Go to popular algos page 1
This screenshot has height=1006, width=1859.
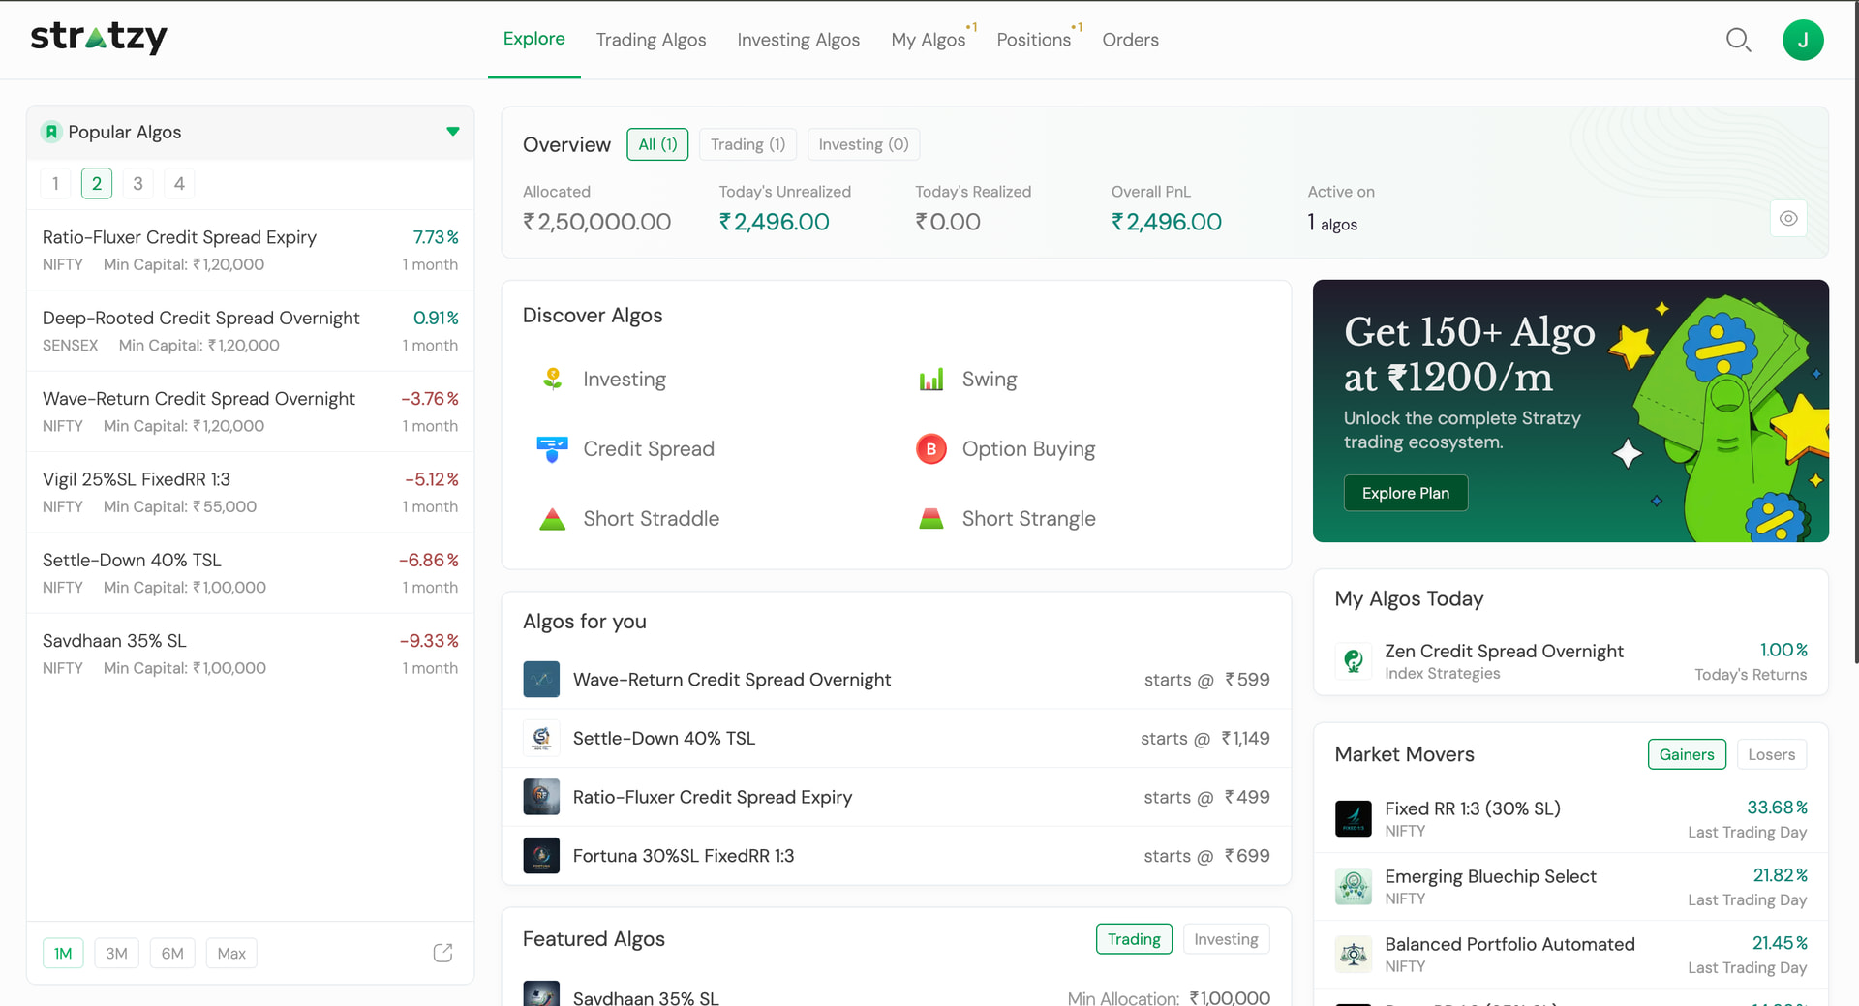pos(55,183)
